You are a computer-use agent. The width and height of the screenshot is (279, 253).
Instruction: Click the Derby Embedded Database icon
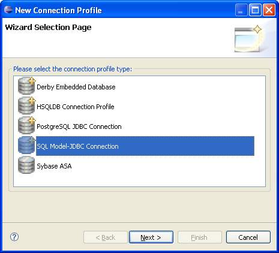tap(26, 86)
